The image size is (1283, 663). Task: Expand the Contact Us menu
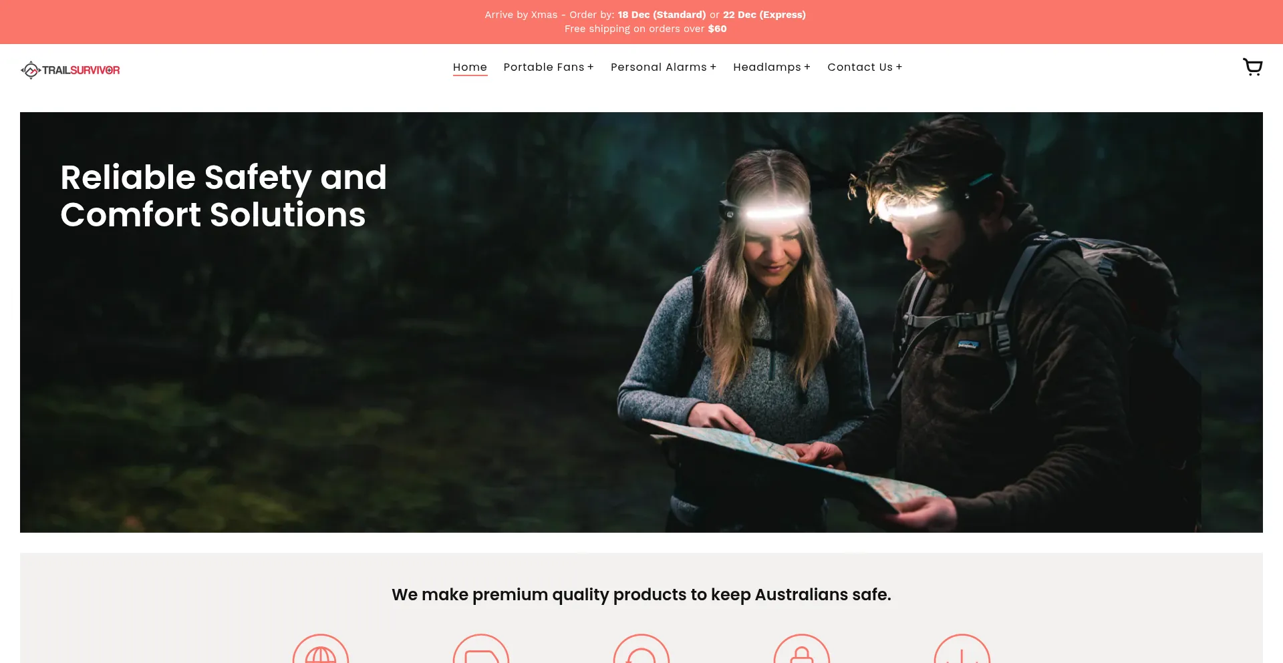tap(865, 67)
